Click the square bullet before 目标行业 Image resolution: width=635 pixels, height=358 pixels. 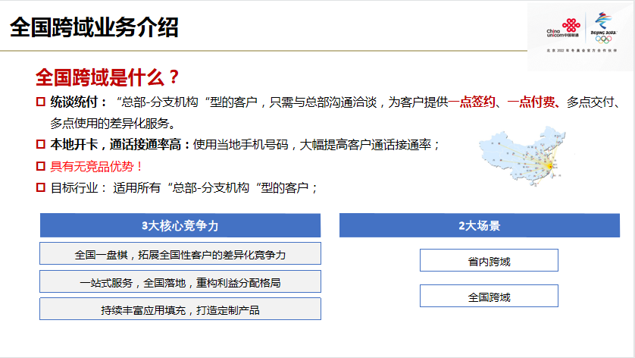click(x=41, y=187)
